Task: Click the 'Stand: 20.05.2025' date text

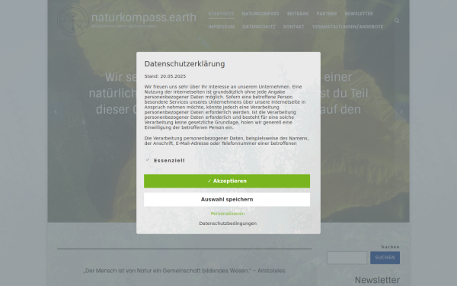Action: tap(165, 76)
